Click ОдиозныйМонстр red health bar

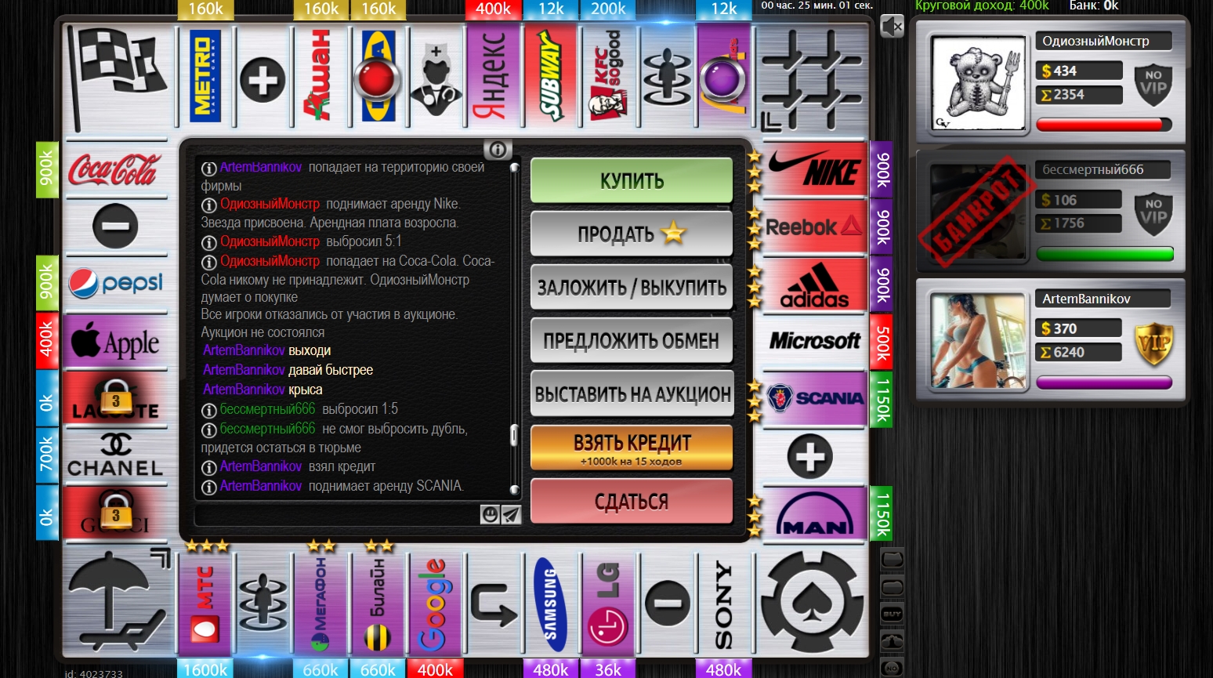1103,125
